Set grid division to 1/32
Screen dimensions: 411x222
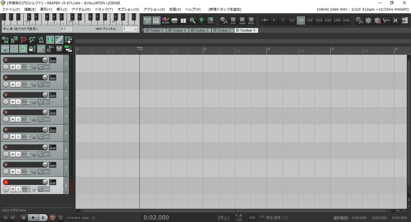328,20
